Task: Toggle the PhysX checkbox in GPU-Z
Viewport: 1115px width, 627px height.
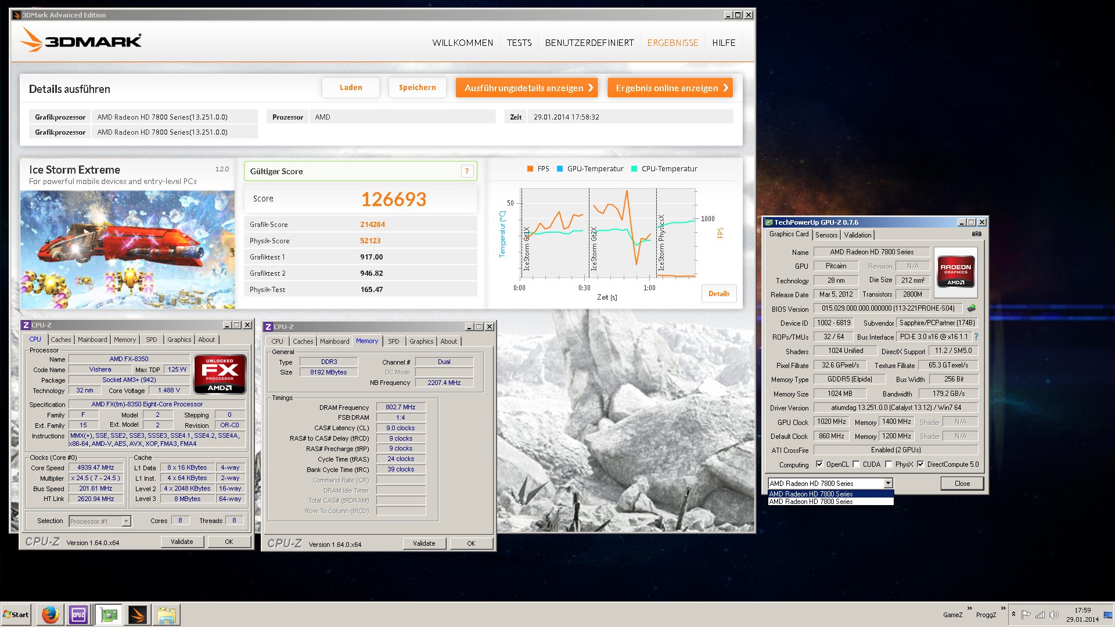Action: 889,464
